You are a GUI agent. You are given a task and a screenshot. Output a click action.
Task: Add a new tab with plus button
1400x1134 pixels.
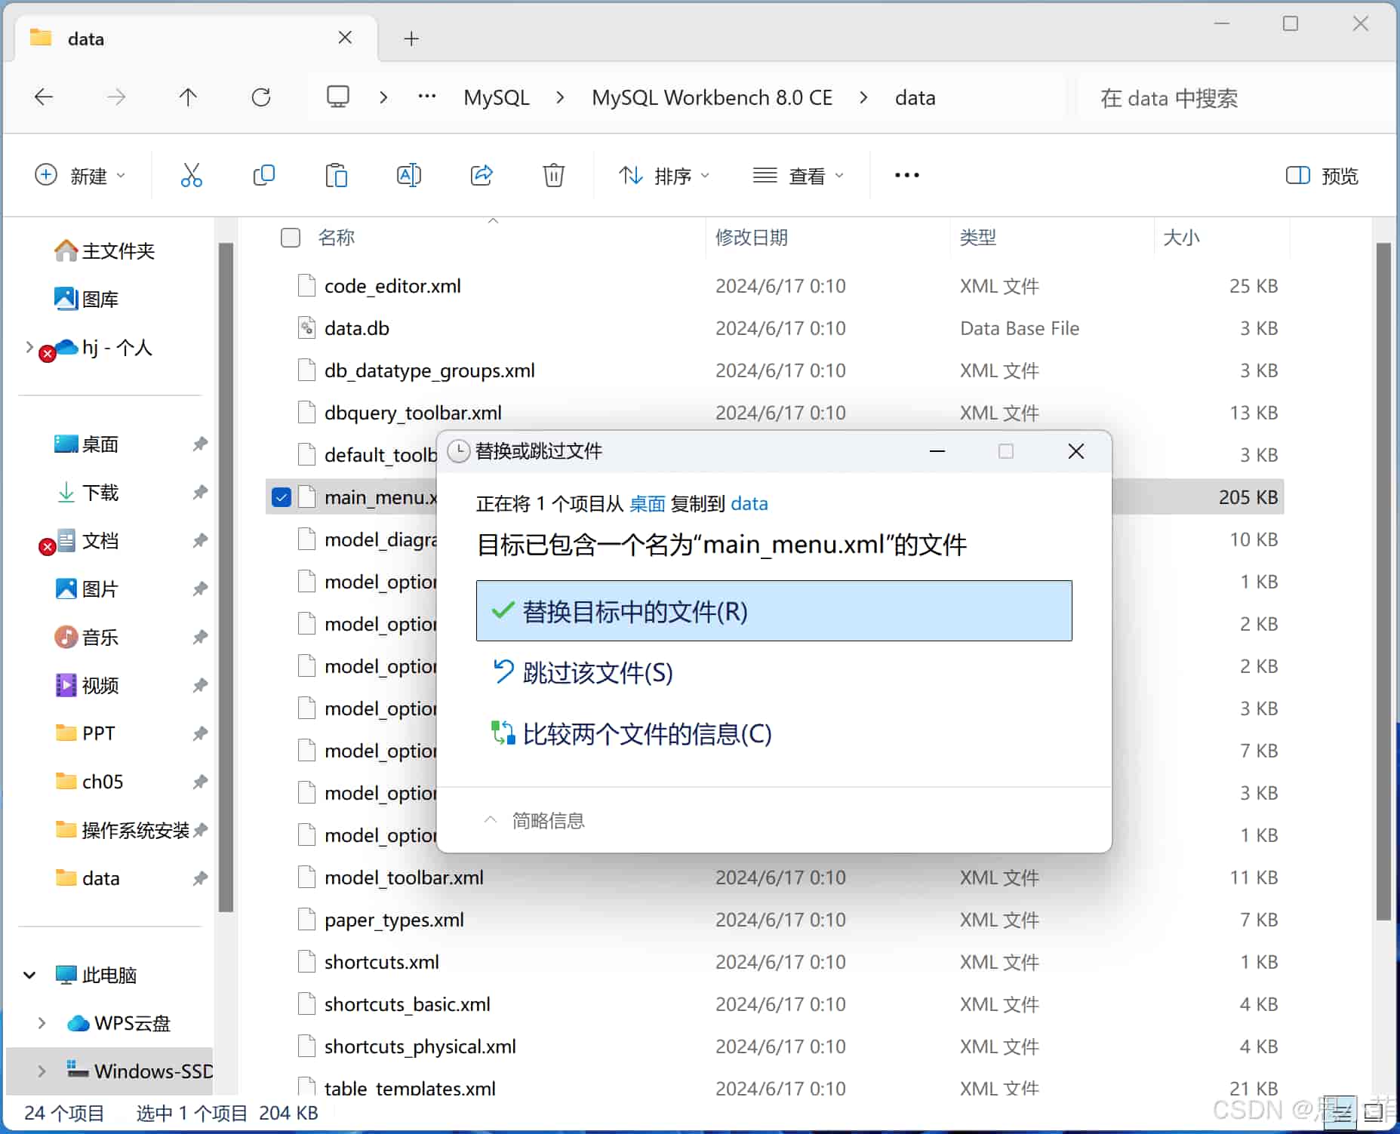click(x=411, y=38)
